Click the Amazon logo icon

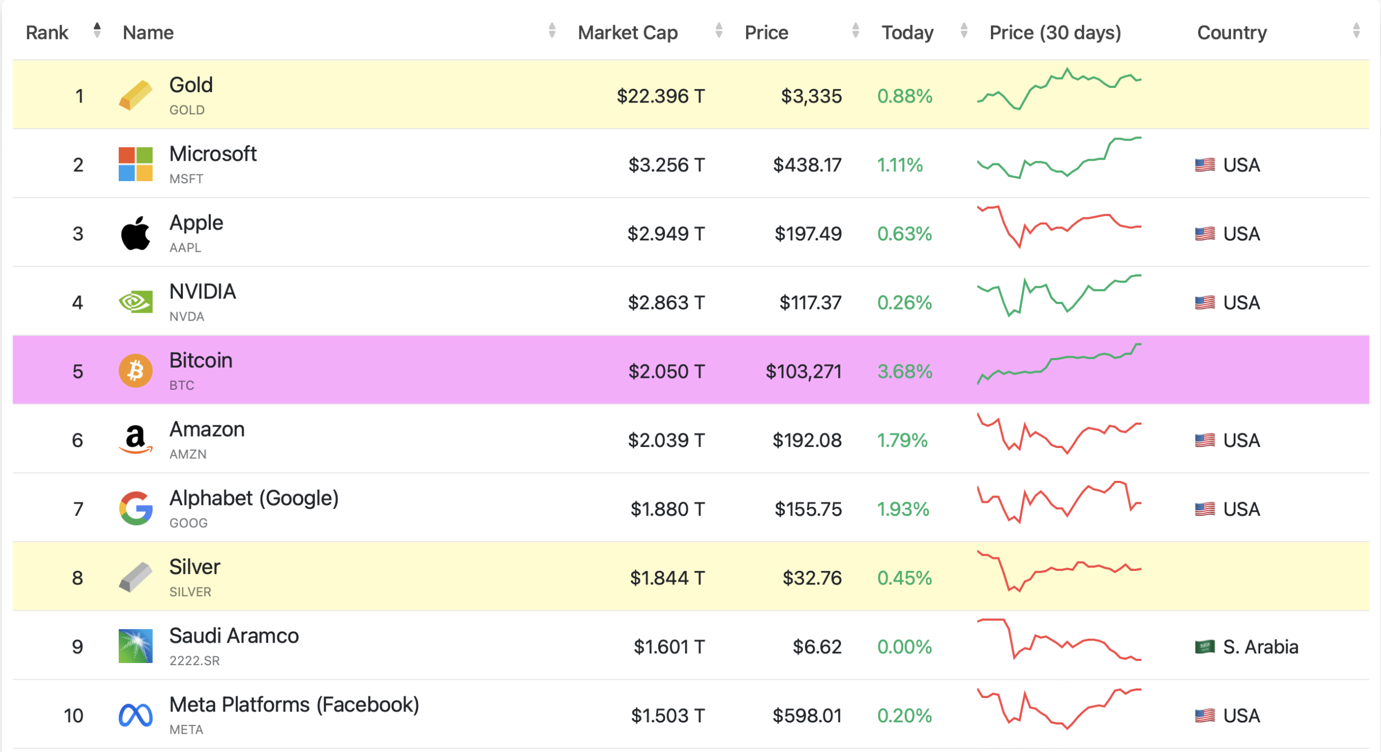(x=135, y=439)
